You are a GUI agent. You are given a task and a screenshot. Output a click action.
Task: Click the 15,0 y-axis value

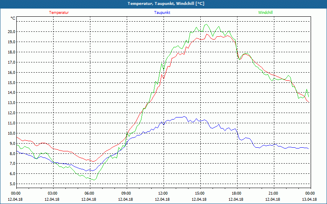coord(12,83)
